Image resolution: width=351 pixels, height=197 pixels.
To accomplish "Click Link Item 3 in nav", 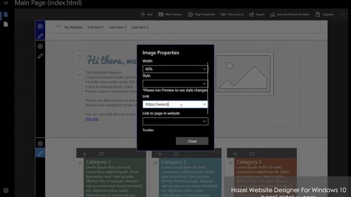I will [x=140, y=27].
